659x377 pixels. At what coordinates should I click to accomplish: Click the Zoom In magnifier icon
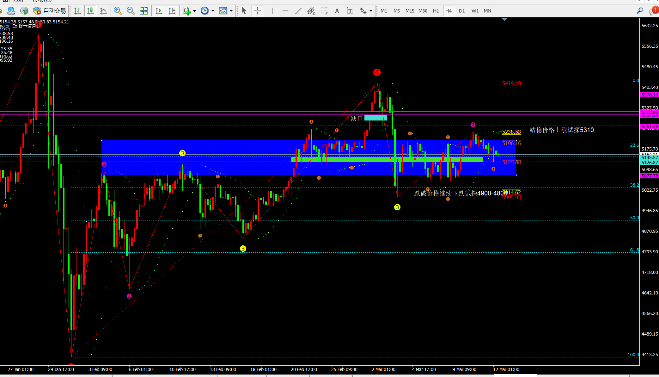click(x=117, y=11)
